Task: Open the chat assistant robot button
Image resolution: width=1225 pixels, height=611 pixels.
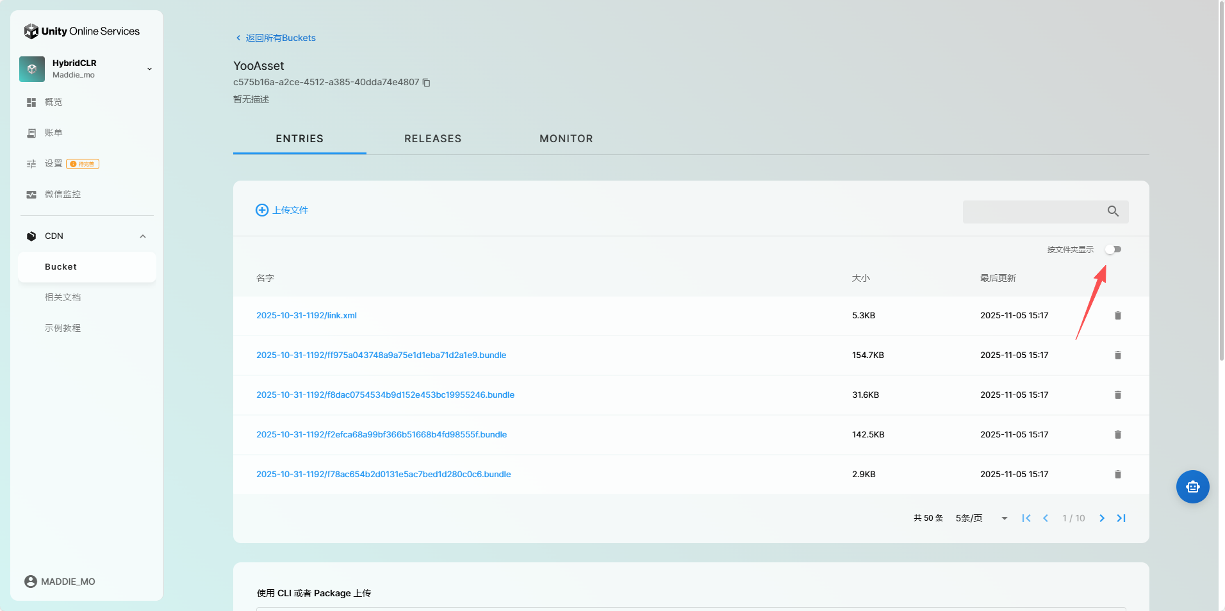Action: [1193, 487]
